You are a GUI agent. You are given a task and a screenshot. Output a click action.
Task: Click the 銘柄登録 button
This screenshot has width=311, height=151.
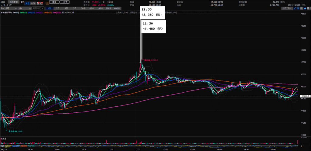click(x=14, y=2)
